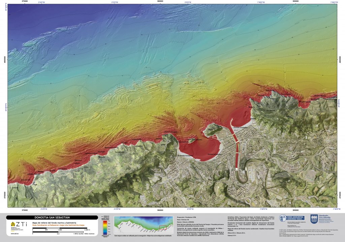Select 'Mapa de relieve del fondo marino y batimetría'

click(x=54, y=223)
